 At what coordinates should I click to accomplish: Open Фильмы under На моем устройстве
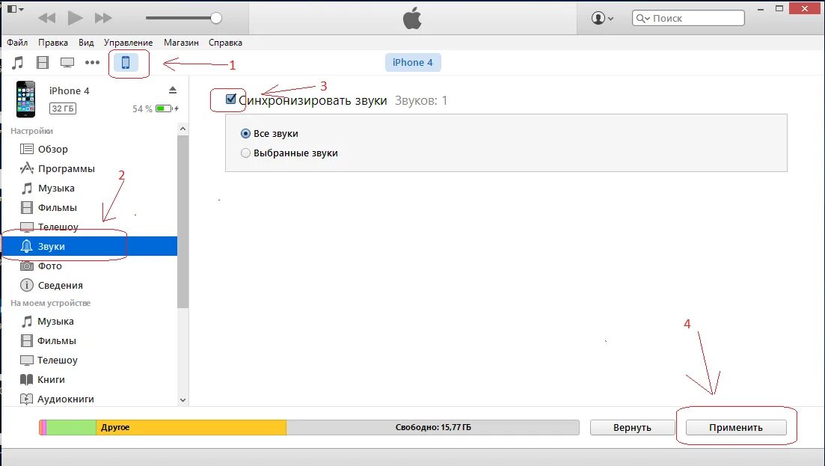90,340
